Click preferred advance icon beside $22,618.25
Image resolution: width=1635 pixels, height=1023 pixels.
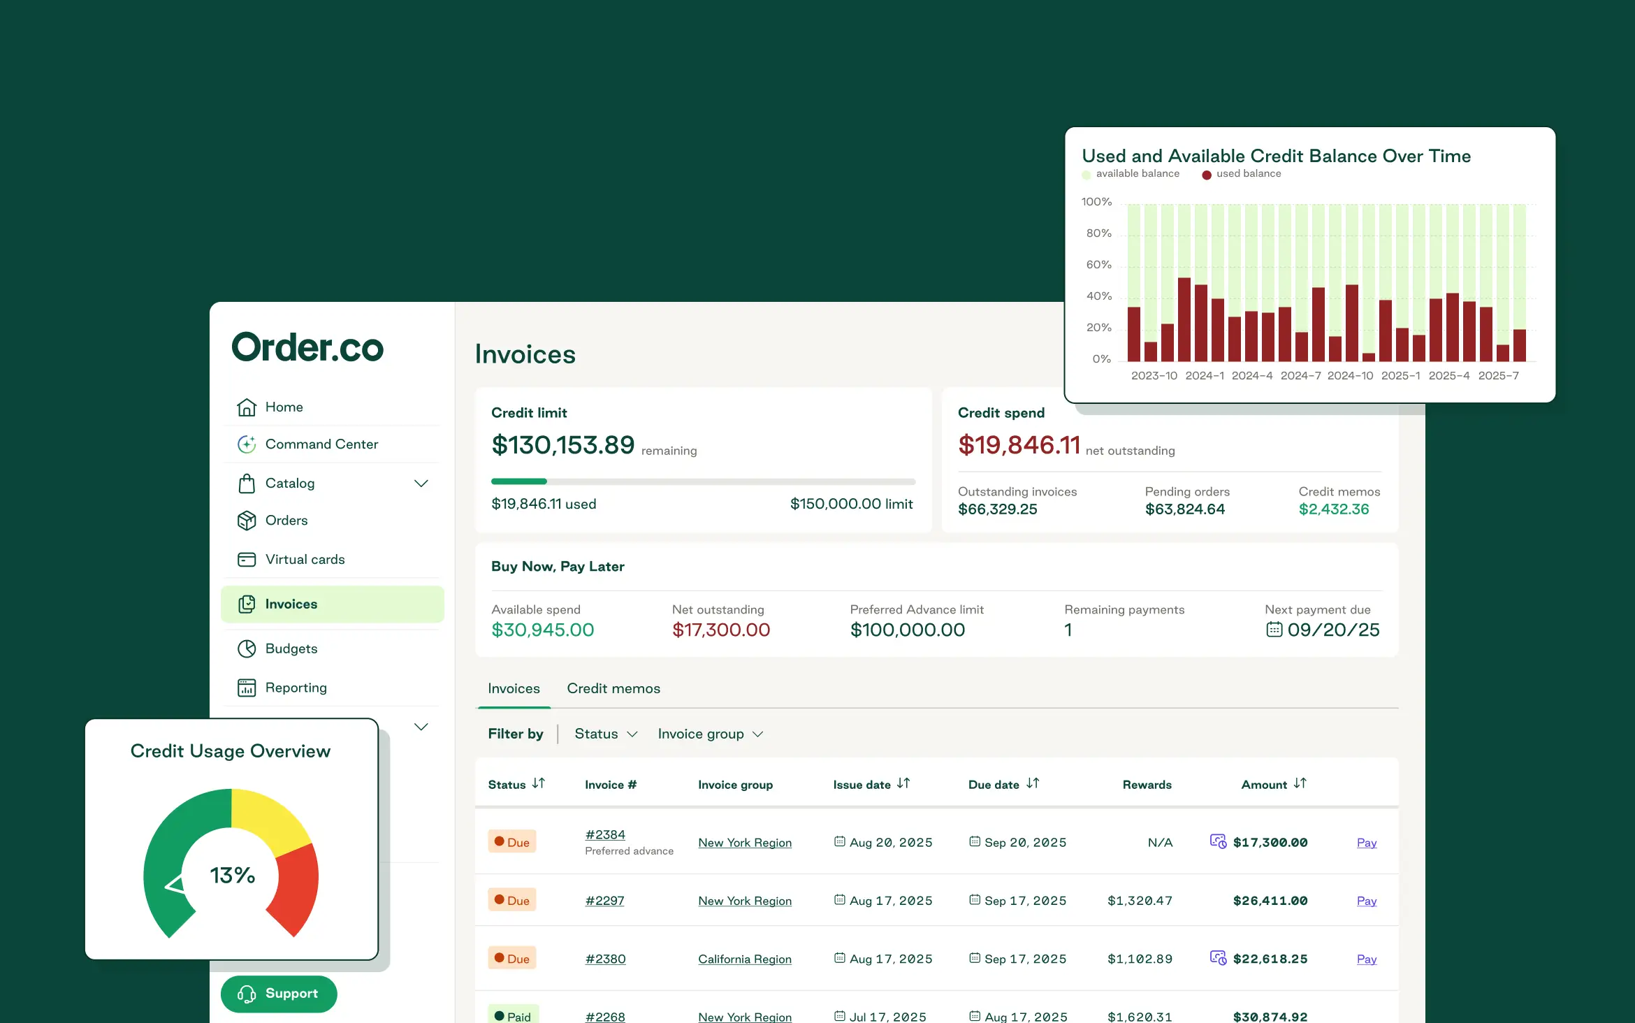click(1218, 958)
